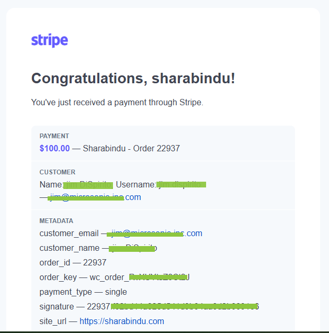Viewport: 329px width, 333px height.
Task: Click the $100.00 payment amount
Action: pos(54,148)
